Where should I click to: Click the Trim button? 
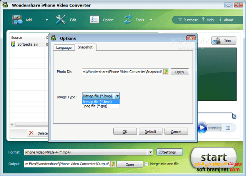pos(224,41)
